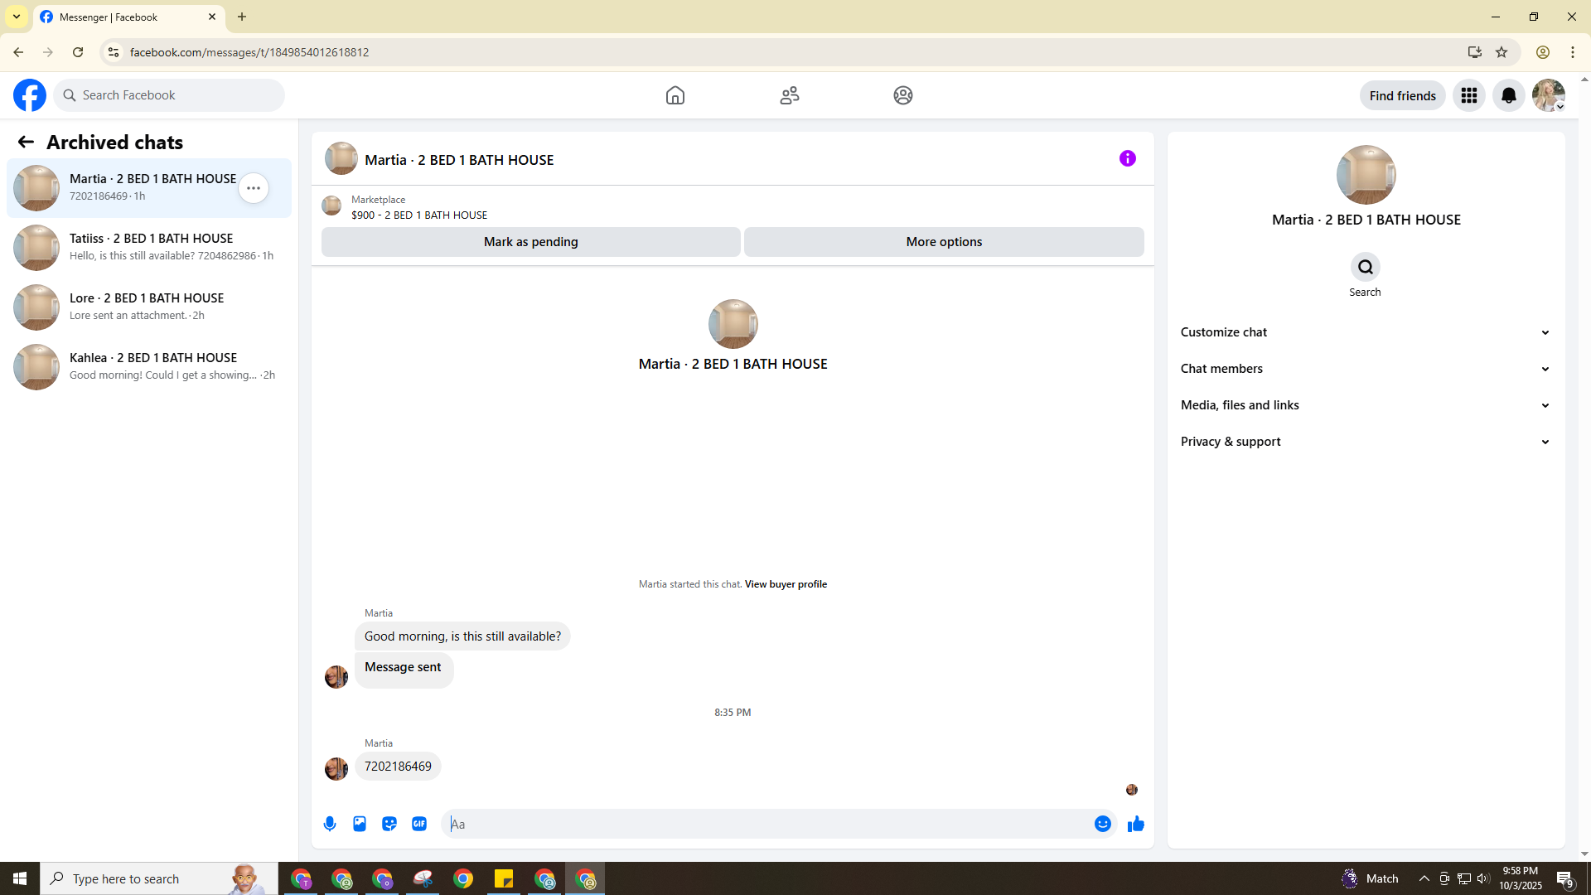This screenshot has height=895, width=1591.
Task: Open volume control in system tray
Action: coord(1483,878)
